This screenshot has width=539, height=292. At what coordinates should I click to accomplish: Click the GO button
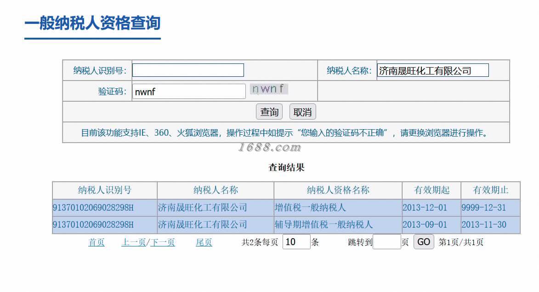point(424,242)
